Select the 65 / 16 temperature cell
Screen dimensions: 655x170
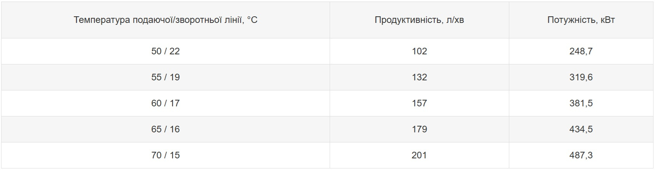pyautogui.click(x=166, y=129)
